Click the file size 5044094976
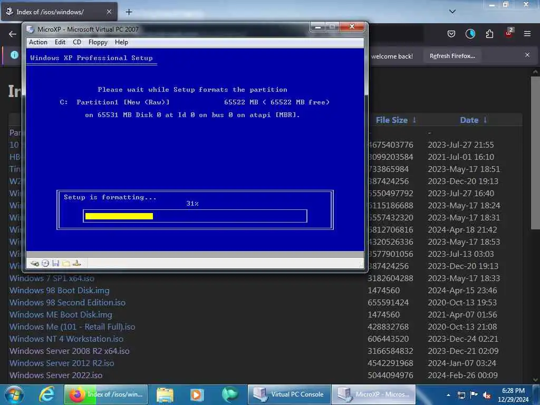540x405 pixels. [390, 375]
